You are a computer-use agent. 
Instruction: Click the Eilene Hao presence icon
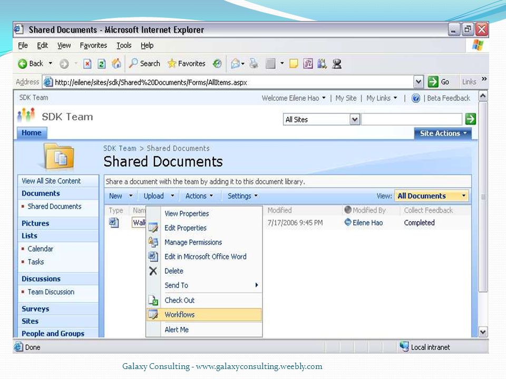click(348, 222)
